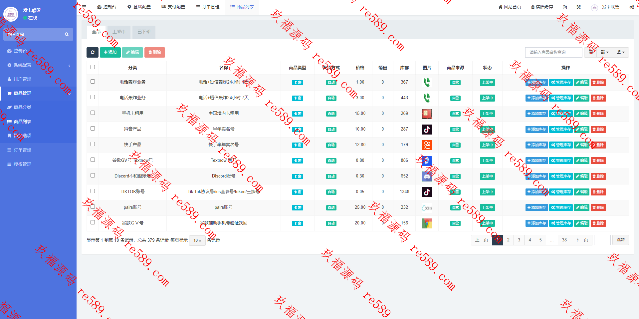
Task: Open the Kuaishou image in the 快手产品 row
Action: coord(427,145)
